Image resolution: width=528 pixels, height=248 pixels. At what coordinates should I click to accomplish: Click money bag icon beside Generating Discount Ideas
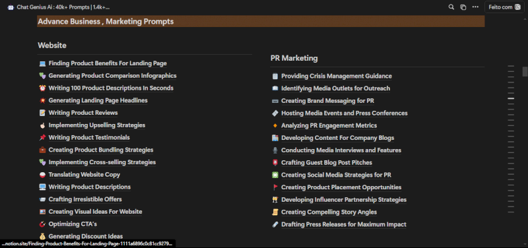click(x=42, y=236)
